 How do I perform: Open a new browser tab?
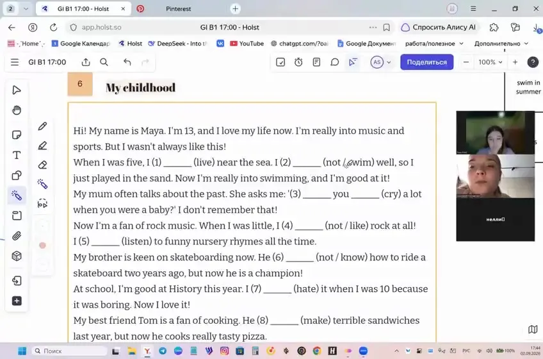click(235, 9)
